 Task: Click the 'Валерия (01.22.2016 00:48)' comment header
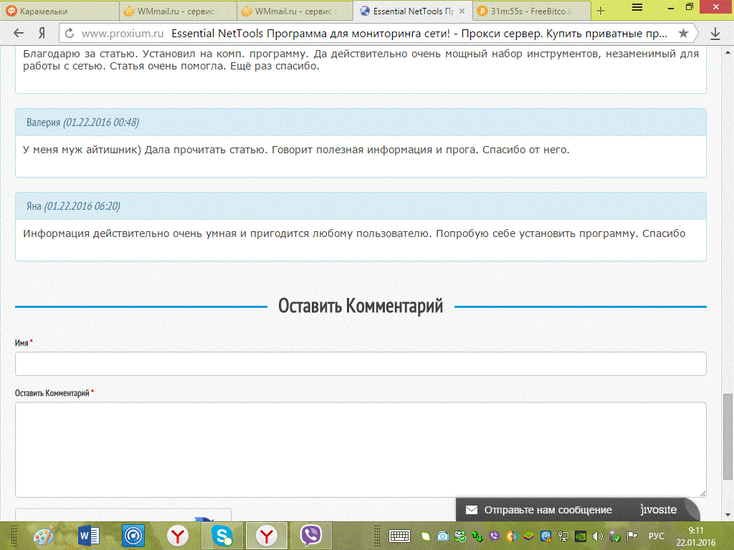[x=361, y=122]
